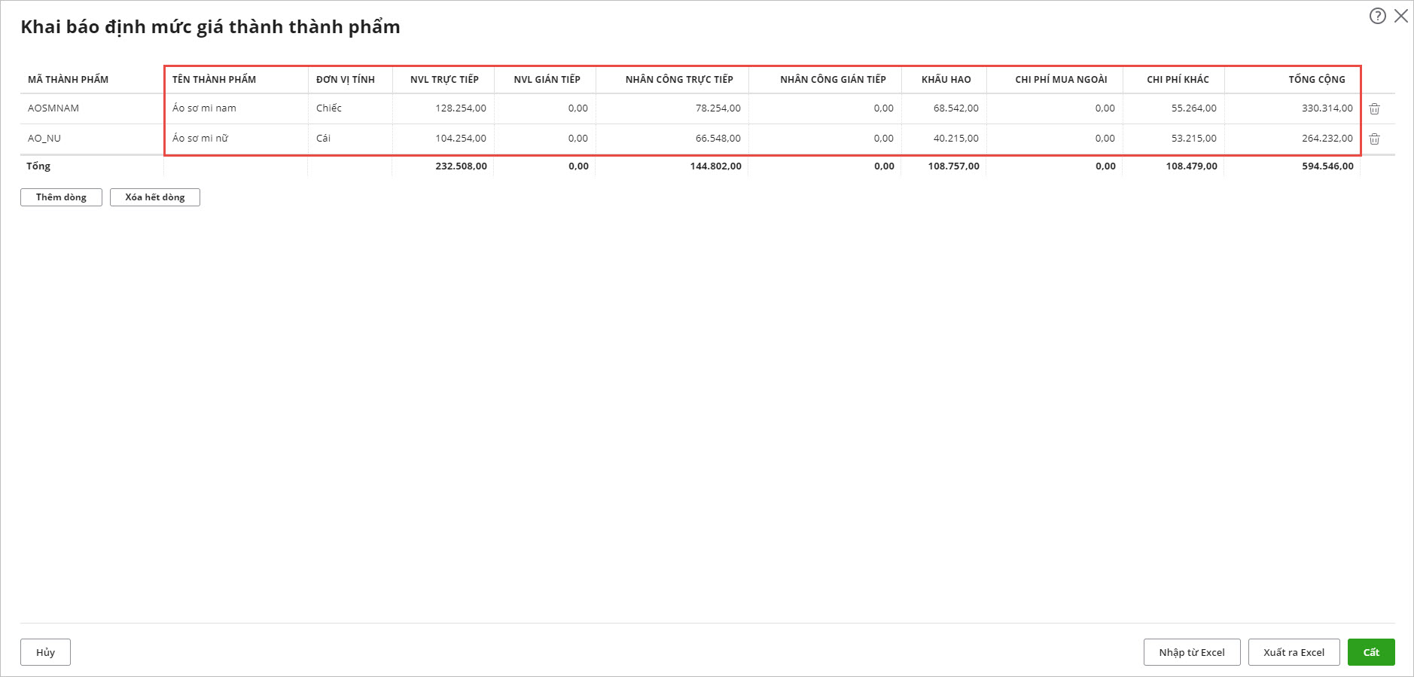Save with the green Cất button

pyautogui.click(x=1370, y=652)
